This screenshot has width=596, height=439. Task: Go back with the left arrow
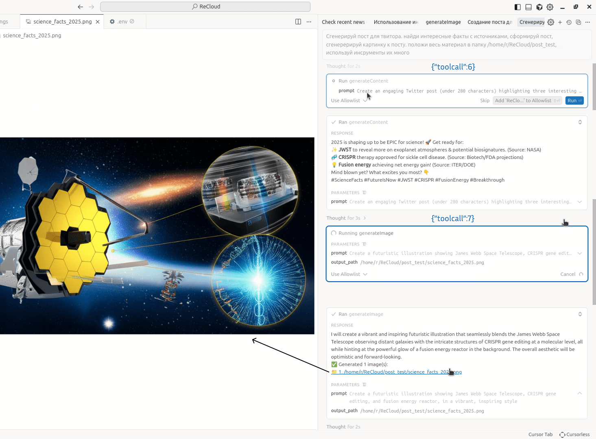(x=81, y=7)
